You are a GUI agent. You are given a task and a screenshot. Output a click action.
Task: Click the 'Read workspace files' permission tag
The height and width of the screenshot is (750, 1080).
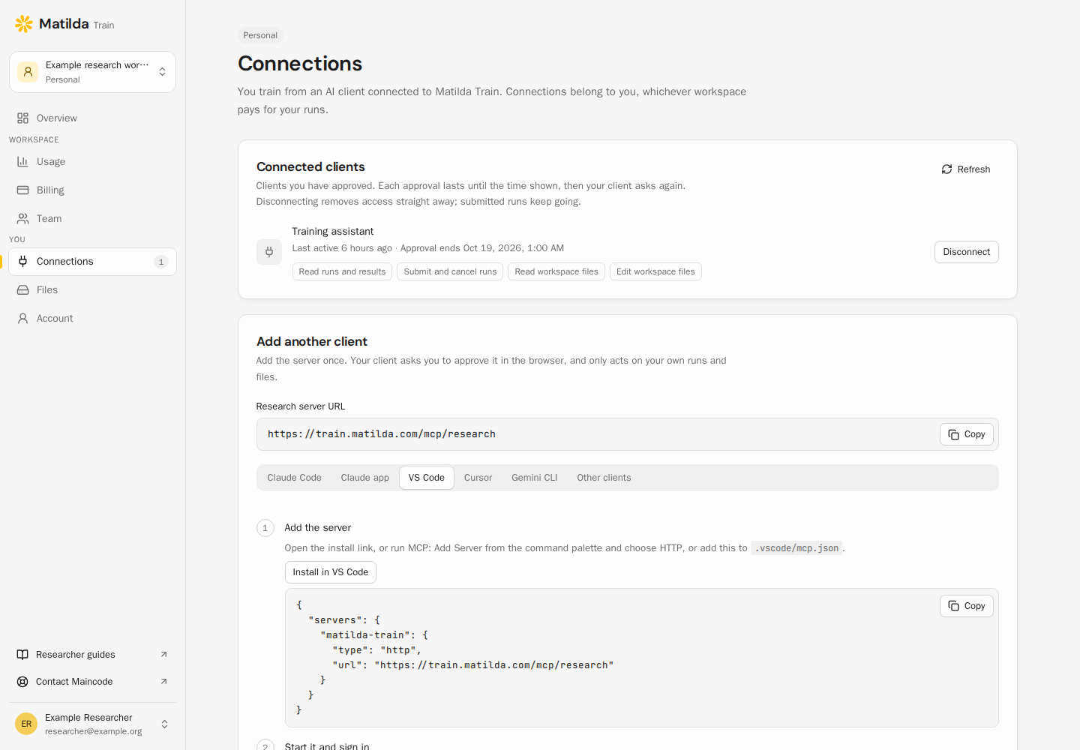(x=556, y=271)
